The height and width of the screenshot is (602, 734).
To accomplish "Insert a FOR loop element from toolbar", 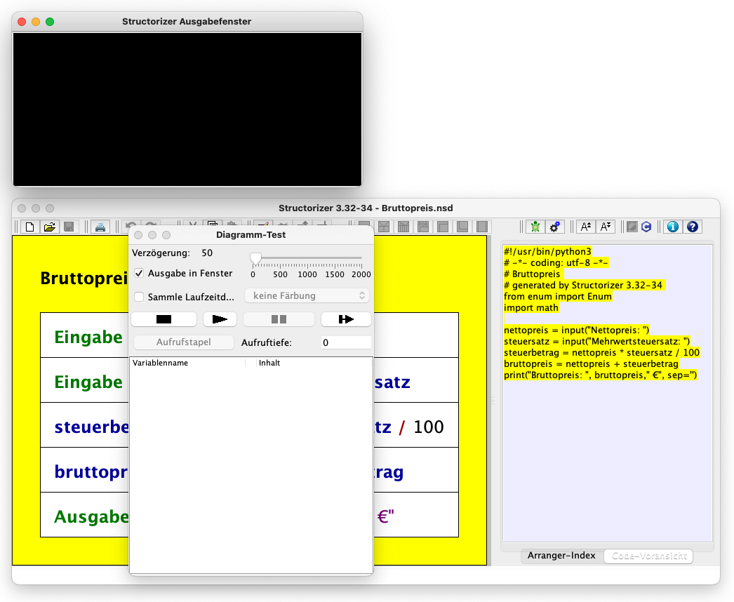I will click(x=423, y=227).
